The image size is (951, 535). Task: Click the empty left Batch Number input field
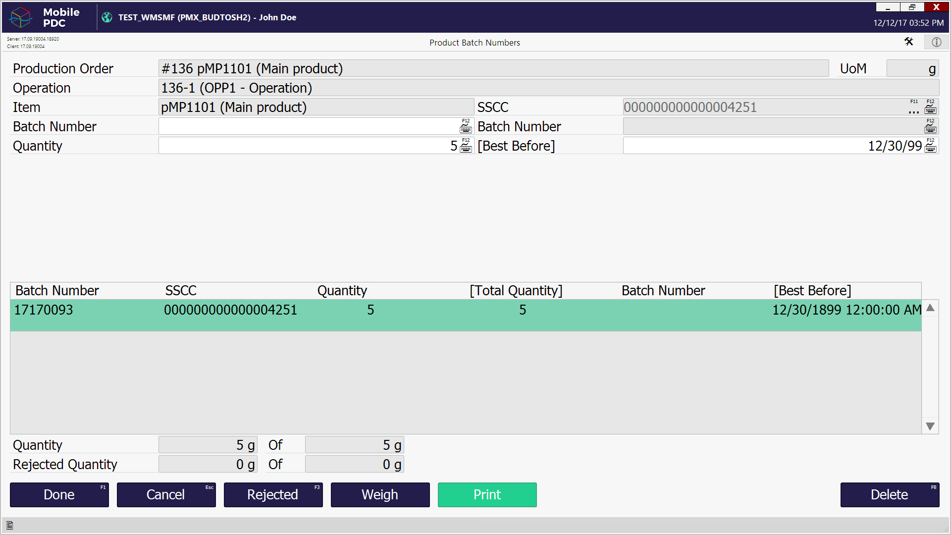click(307, 126)
